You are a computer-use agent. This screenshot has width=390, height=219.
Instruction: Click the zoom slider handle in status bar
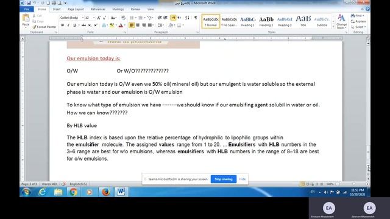353,184
